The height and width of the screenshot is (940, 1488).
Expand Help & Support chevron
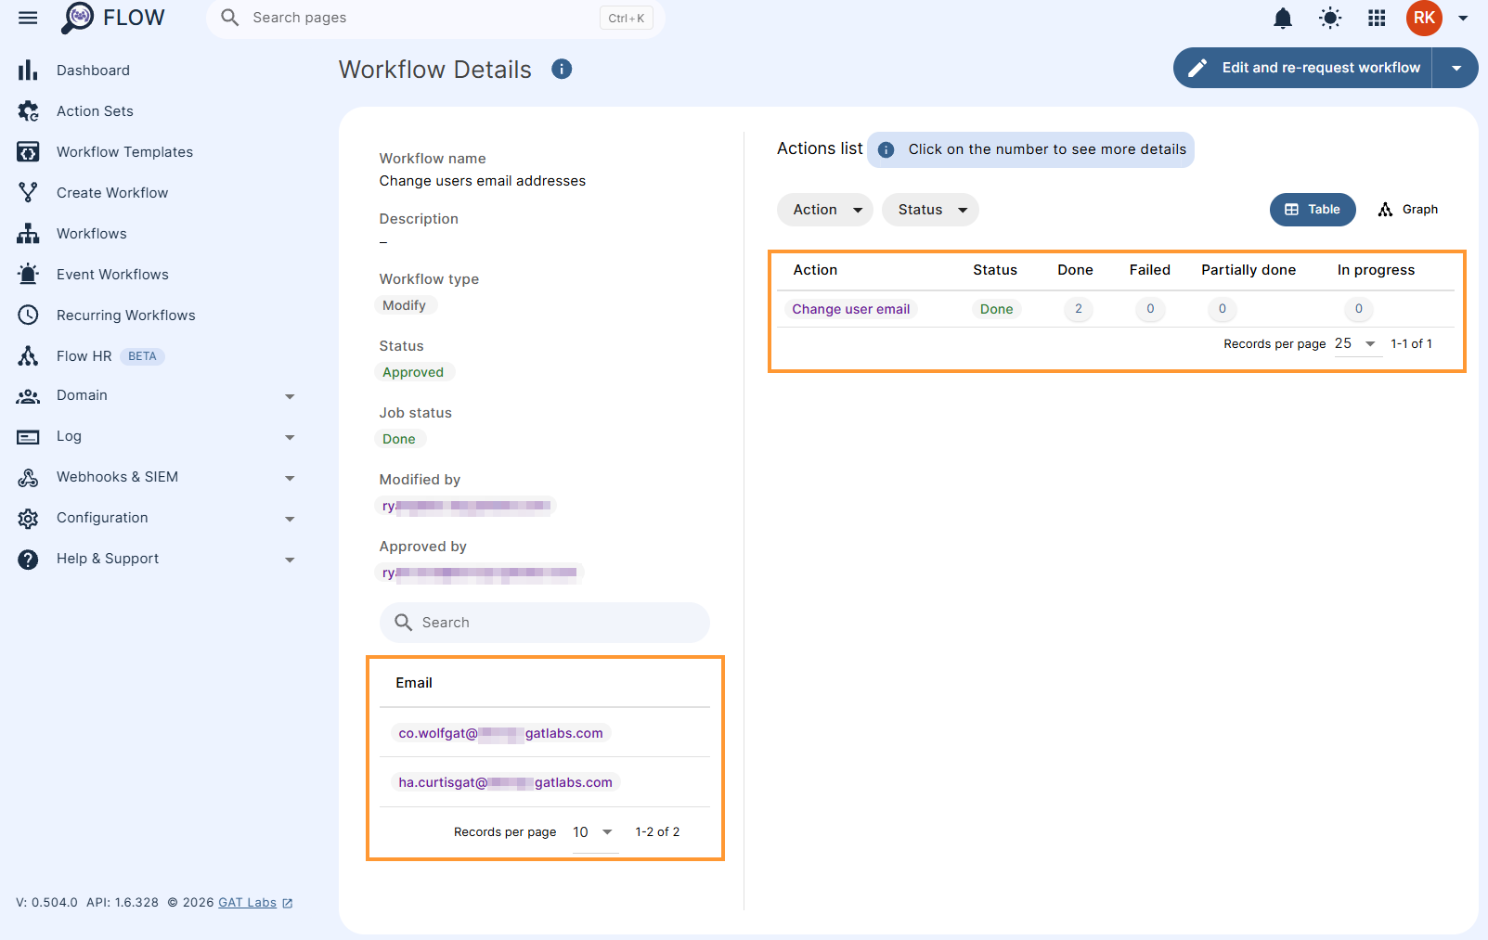click(290, 560)
